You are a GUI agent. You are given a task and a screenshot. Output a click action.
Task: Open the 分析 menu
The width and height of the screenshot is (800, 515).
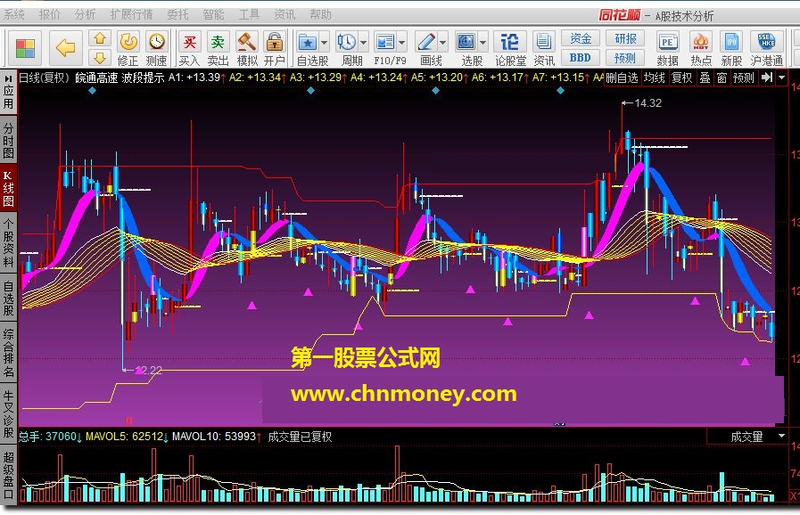coord(85,15)
